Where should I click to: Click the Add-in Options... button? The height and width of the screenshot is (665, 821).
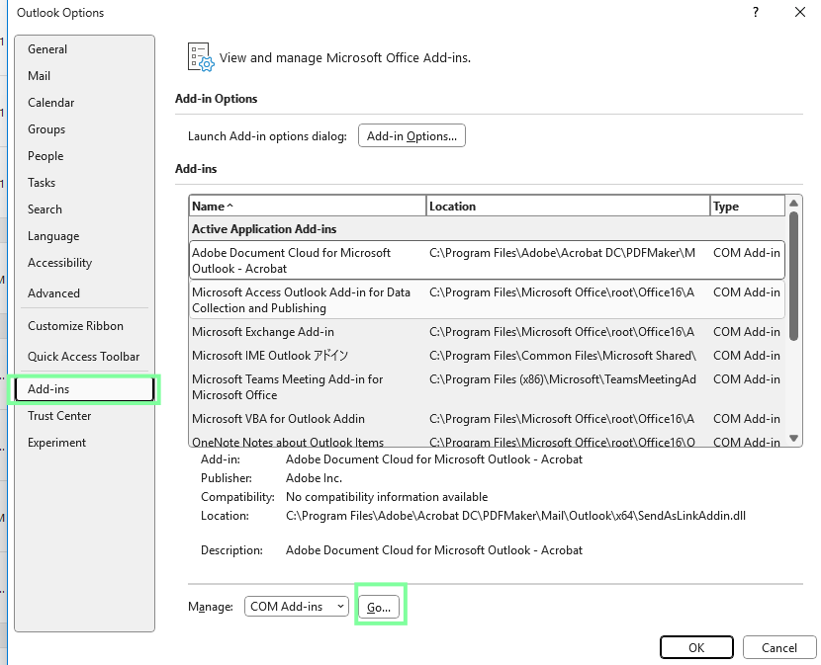[411, 136]
